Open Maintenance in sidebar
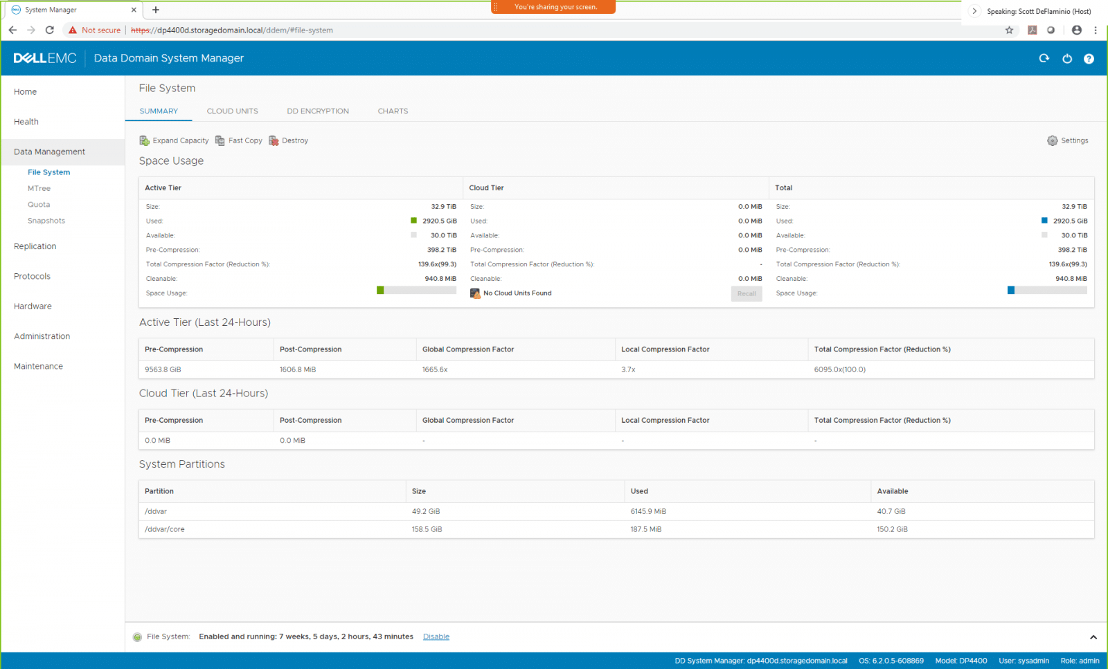Screen dimensions: 1108x669 [x=38, y=367]
